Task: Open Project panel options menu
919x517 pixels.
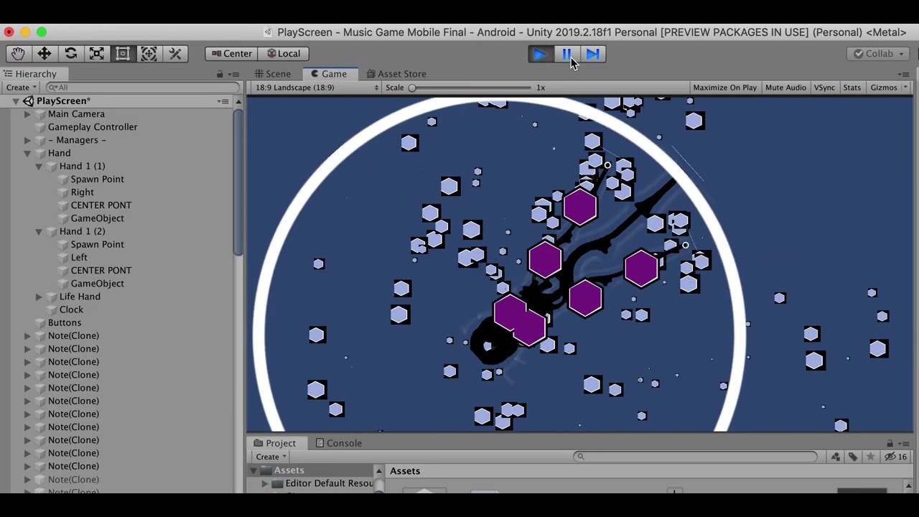Action: [904, 443]
